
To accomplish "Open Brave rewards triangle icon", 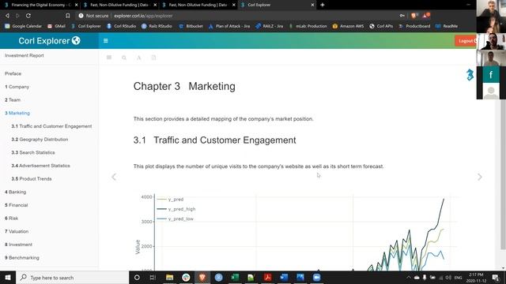I will tap(426, 15).
